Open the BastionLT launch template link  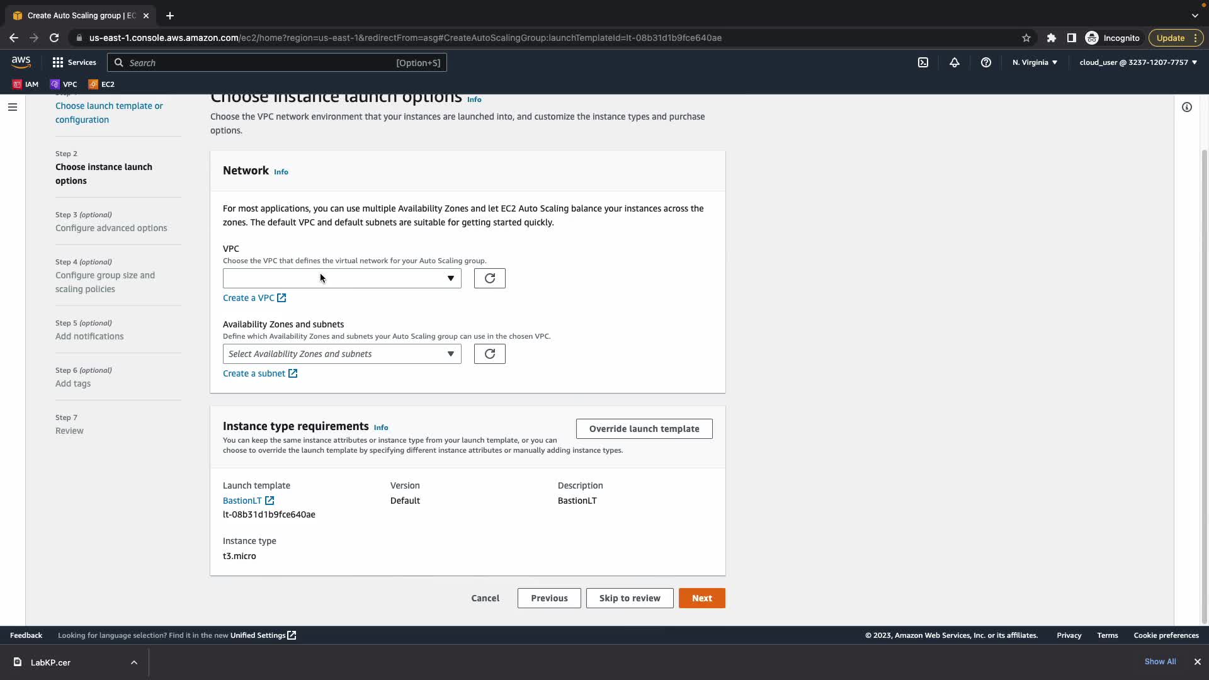242,501
